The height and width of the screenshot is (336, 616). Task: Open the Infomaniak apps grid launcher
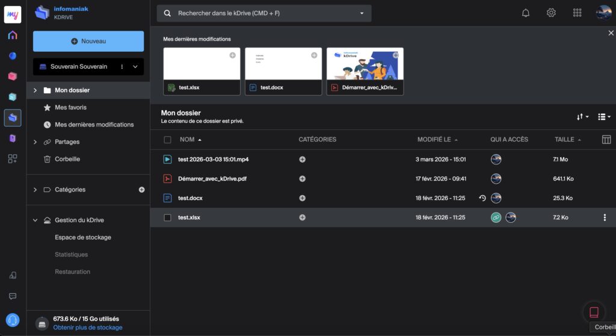pyautogui.click(x=577, y=13)
